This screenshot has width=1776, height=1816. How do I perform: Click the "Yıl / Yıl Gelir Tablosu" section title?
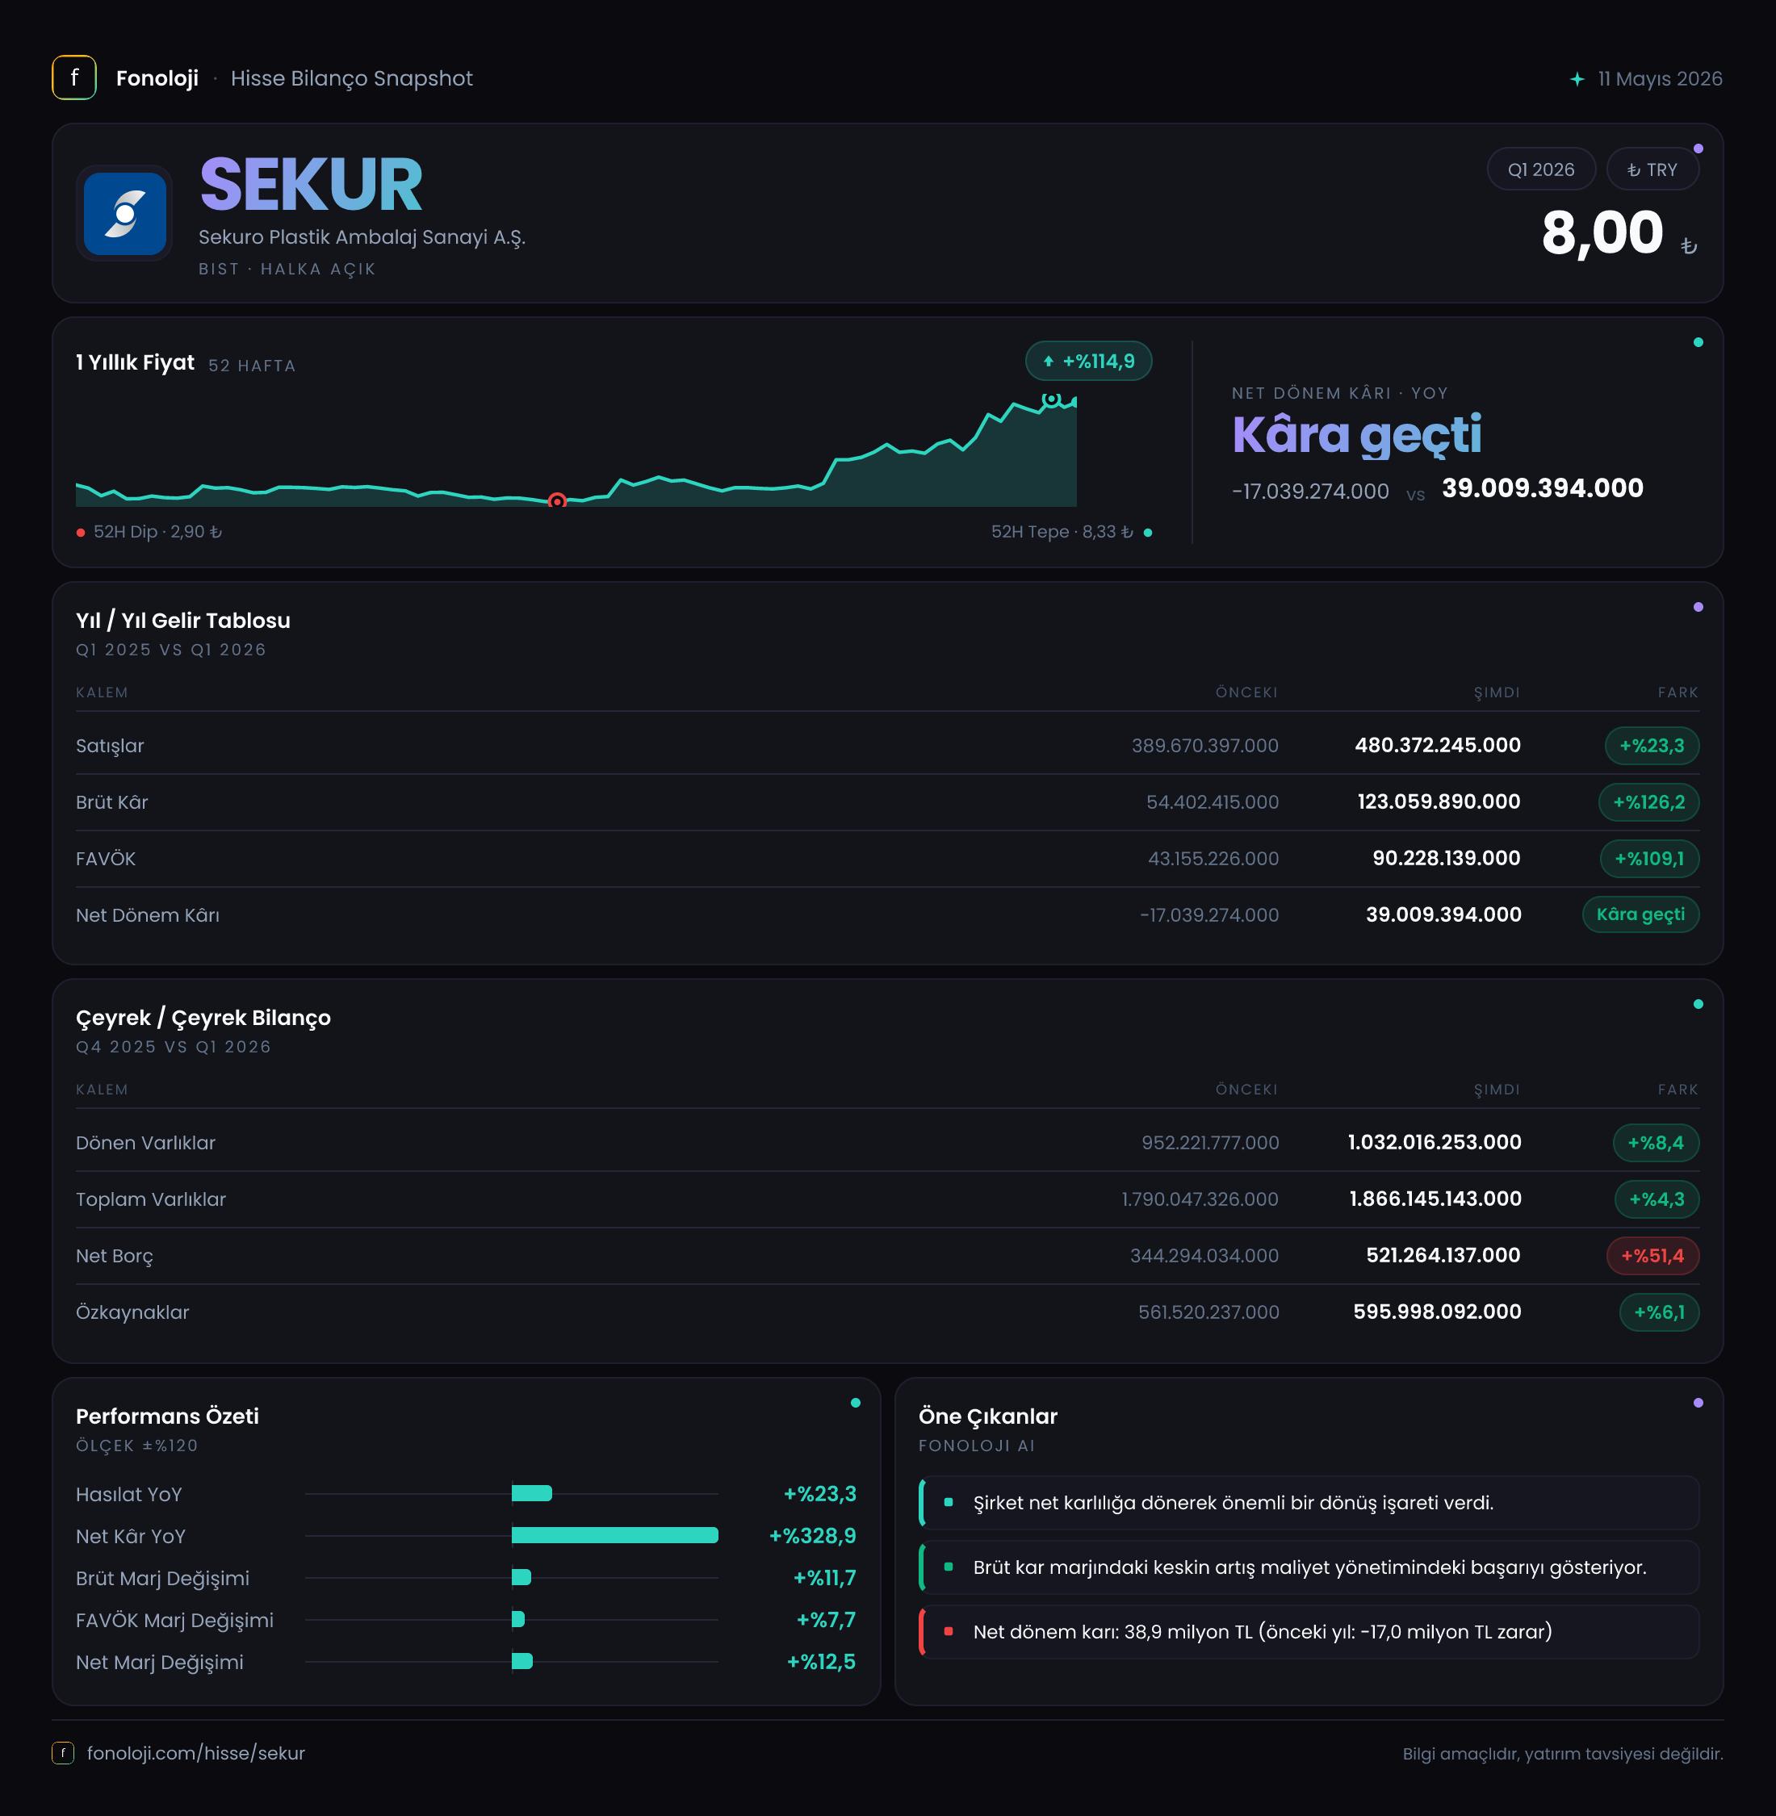[x=182, y=621]
